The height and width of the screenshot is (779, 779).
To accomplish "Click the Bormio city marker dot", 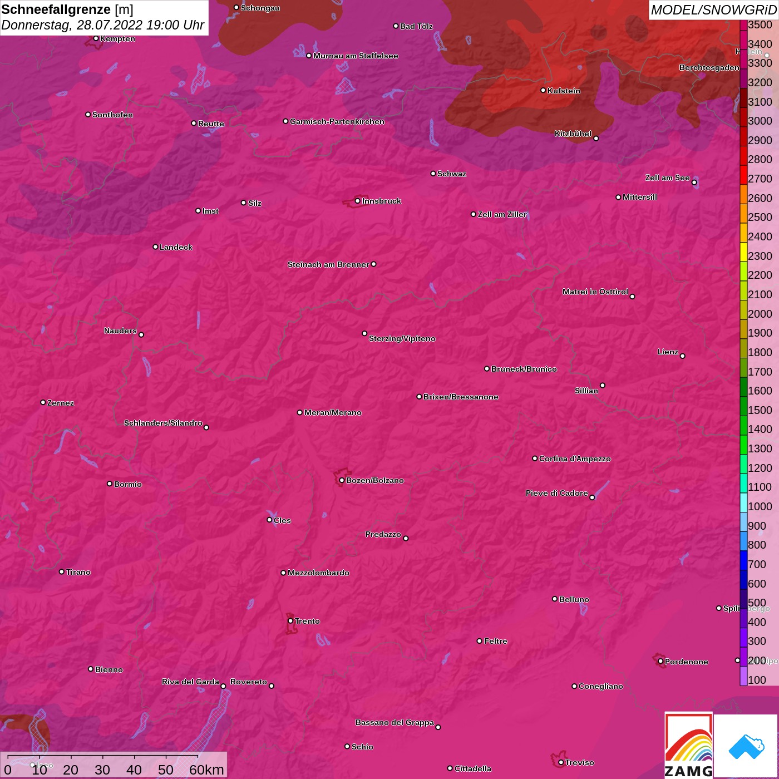I will pyautogui.click(x=110, y=484).
